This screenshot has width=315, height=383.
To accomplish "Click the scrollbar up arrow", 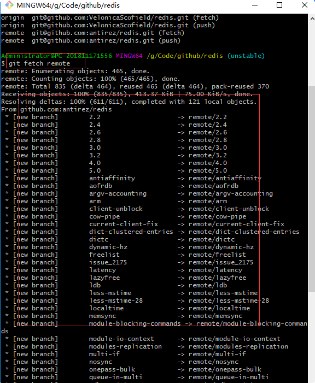I will click(x=312, y=19).
